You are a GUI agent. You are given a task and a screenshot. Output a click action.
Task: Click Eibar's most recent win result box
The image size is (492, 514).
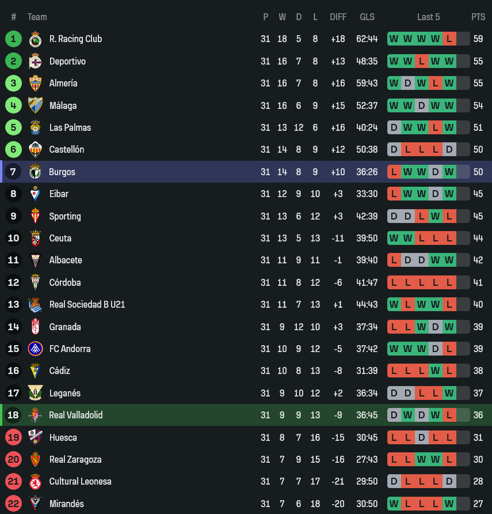point(449,194)
